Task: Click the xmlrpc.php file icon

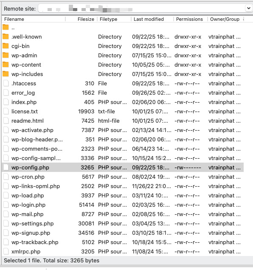Action: pos(6,252)
